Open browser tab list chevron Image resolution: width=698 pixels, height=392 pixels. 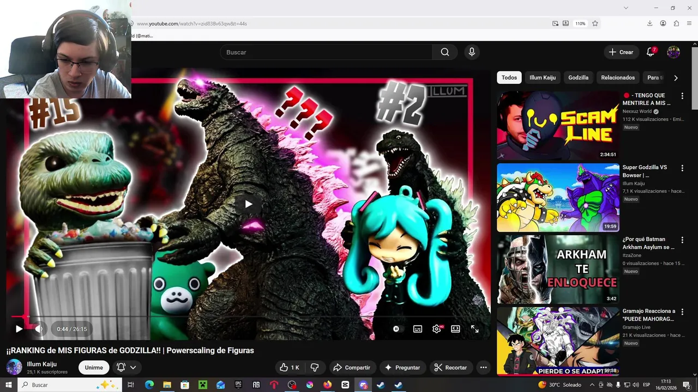click(x=626, y=8)
